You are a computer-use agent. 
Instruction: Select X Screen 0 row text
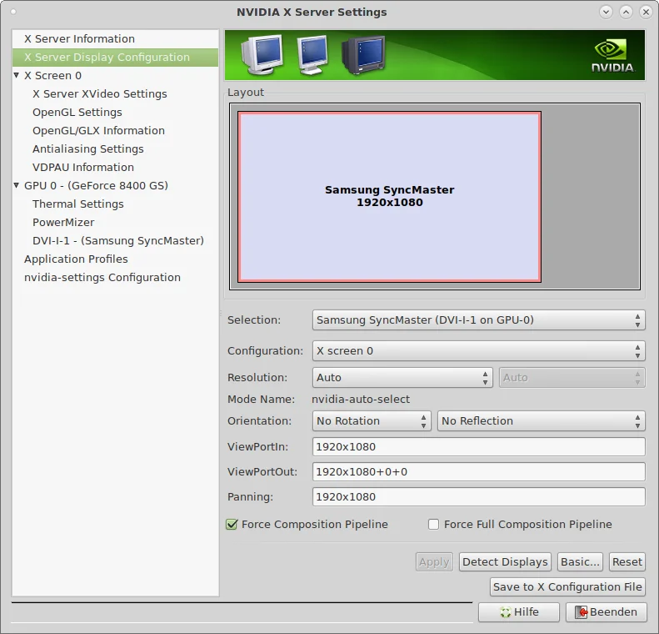pyautogui.click(x=52, y=76)
